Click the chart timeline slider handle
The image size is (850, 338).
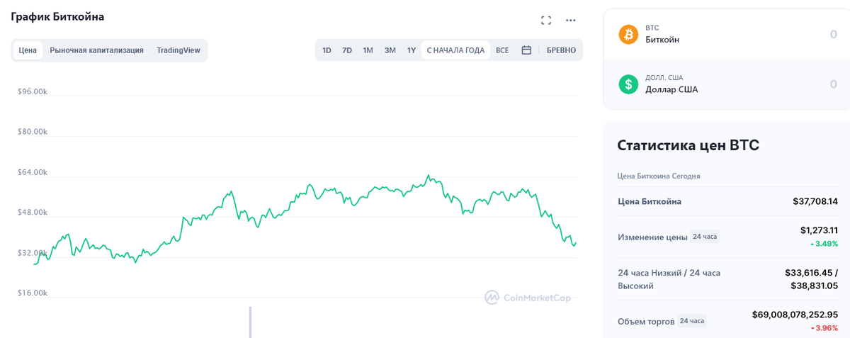[x=250, y=322]
